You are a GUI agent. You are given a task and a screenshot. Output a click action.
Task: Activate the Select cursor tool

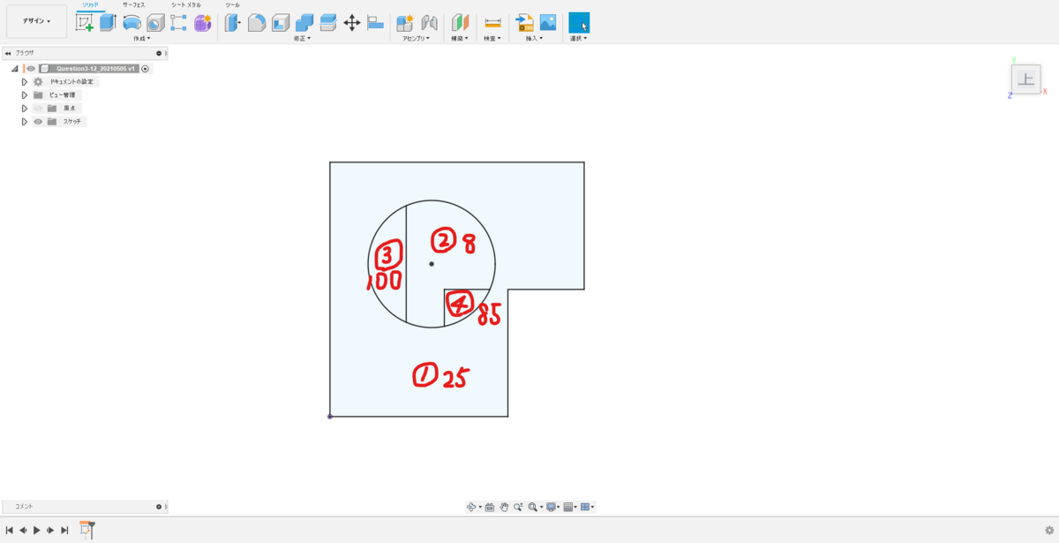coord(579,23)
